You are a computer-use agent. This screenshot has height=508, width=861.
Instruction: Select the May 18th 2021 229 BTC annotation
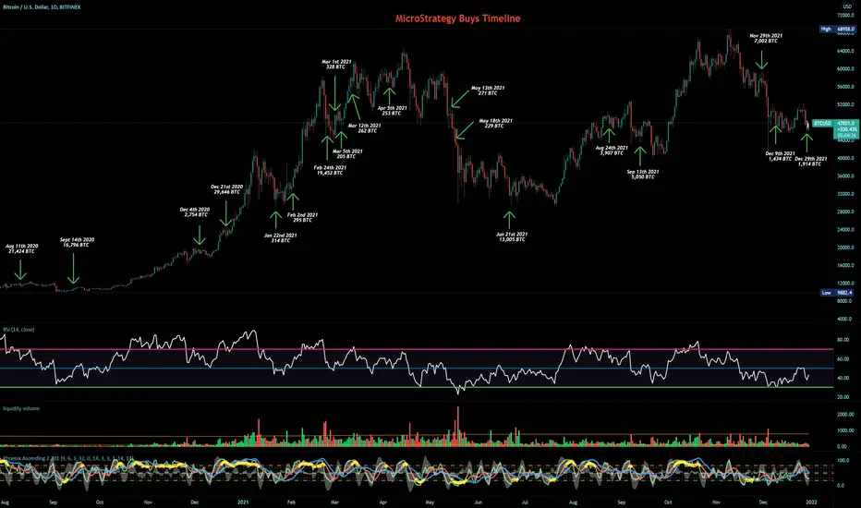coord(495,123)
